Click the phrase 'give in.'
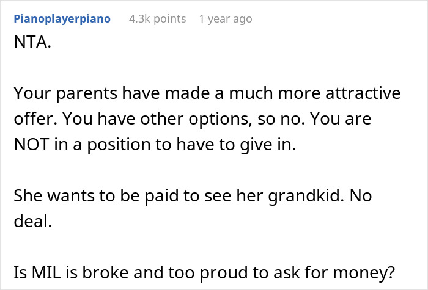The height and width of the screenshot is (290, 428). point(268,145)
